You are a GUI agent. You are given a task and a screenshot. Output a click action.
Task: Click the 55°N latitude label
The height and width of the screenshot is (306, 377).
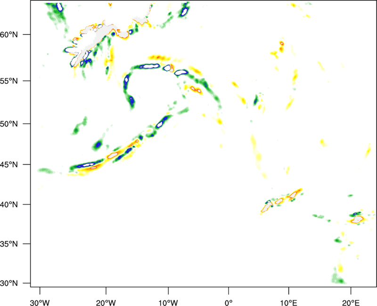coord(9,81)
